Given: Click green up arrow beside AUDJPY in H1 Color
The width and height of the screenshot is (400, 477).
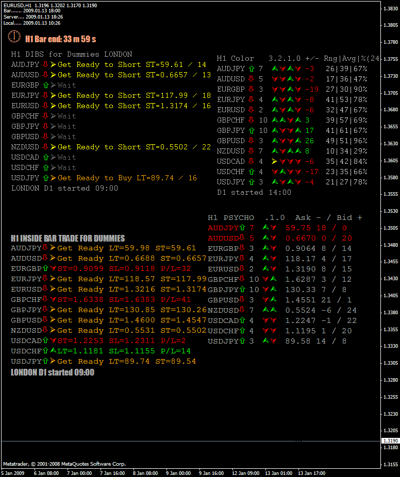Looking at the screenshot, I should pos(252,69).
